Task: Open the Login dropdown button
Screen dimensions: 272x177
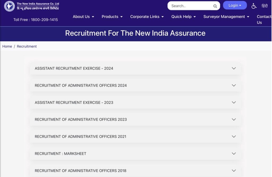Action: tap(235, 5)
